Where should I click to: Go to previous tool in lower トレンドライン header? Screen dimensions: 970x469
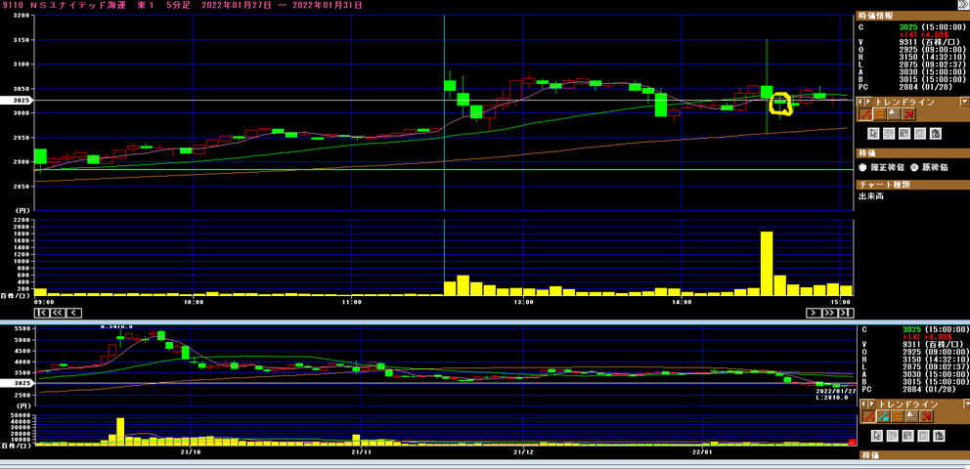[864, 405]
